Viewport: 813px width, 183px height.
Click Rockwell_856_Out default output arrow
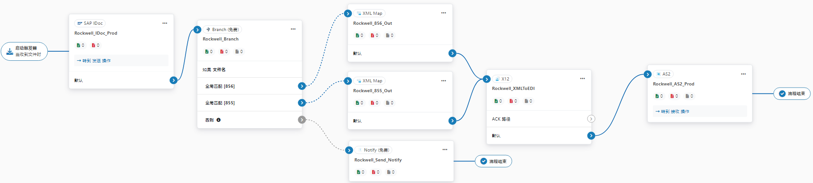[x=452, y=54]
